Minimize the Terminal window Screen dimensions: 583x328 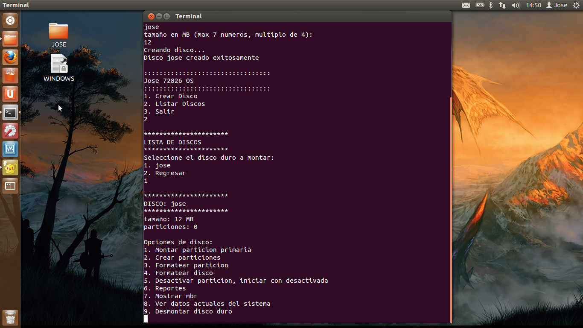(159, 16)
